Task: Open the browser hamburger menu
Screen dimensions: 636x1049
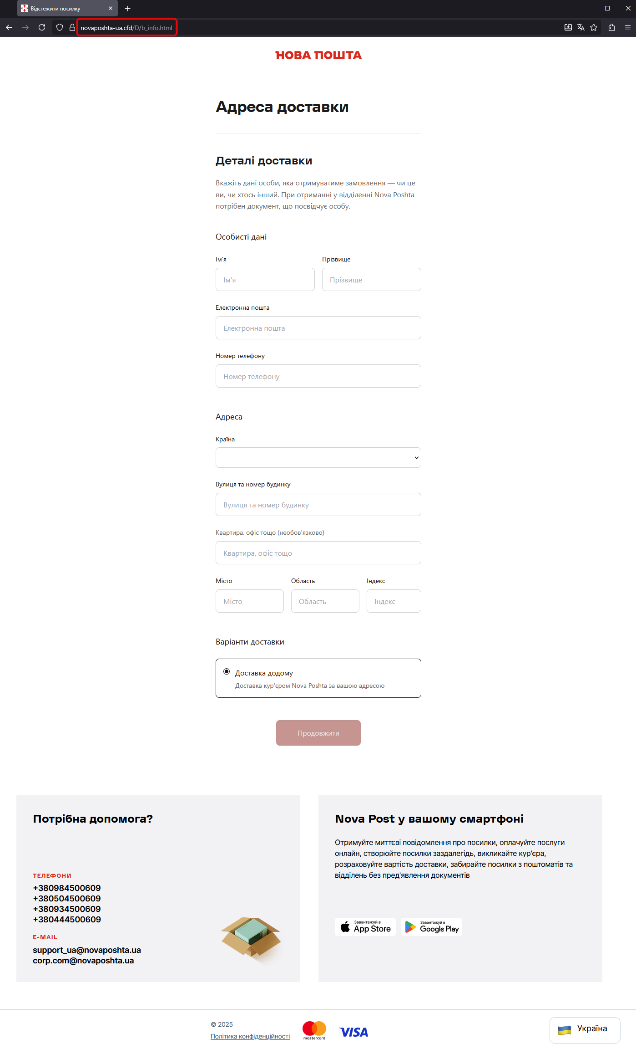Action: 628,27
